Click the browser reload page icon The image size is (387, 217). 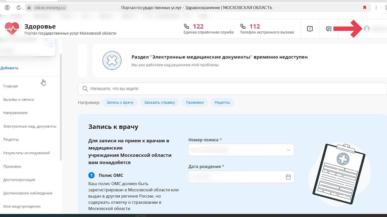point(18,8)
